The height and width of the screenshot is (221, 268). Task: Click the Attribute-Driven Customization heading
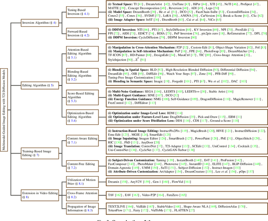click(133, 172)
